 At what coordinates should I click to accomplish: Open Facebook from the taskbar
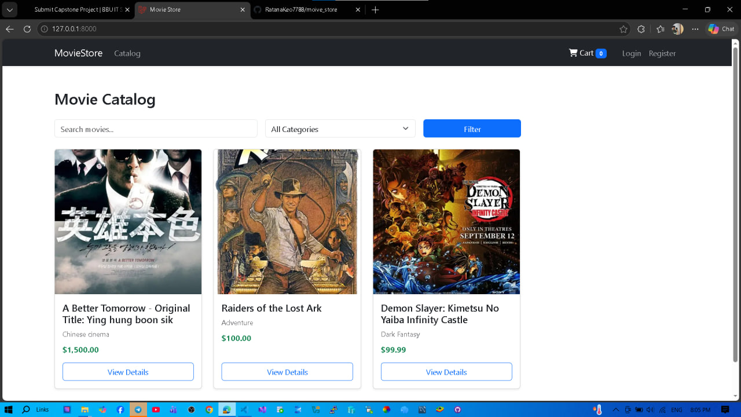(120, 409)
